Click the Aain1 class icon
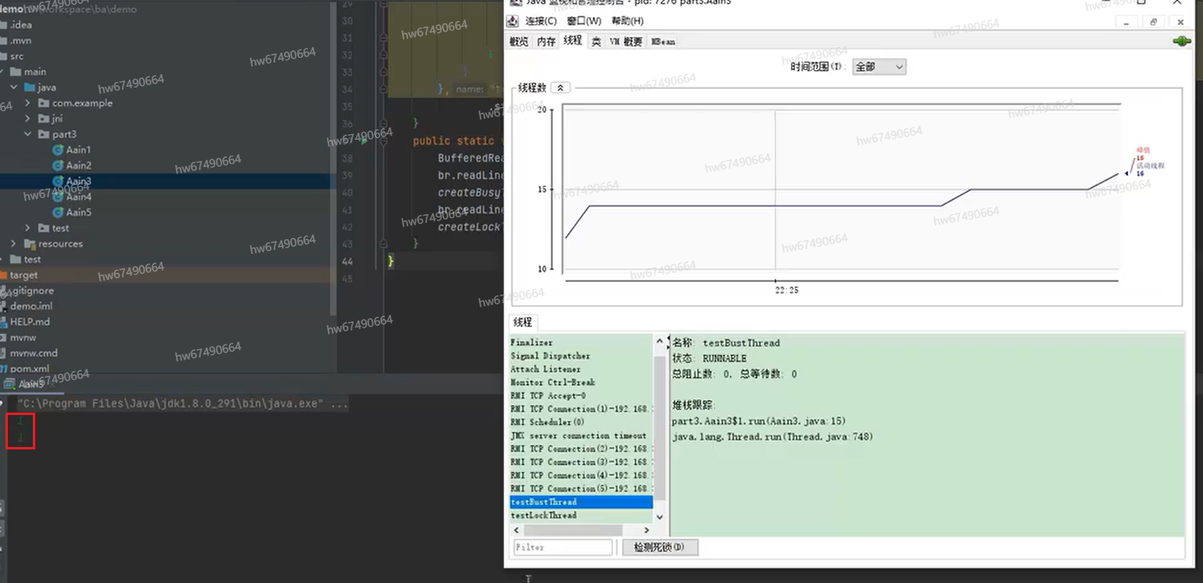This screenshot has height=583, width=1203. coord(57,150)
